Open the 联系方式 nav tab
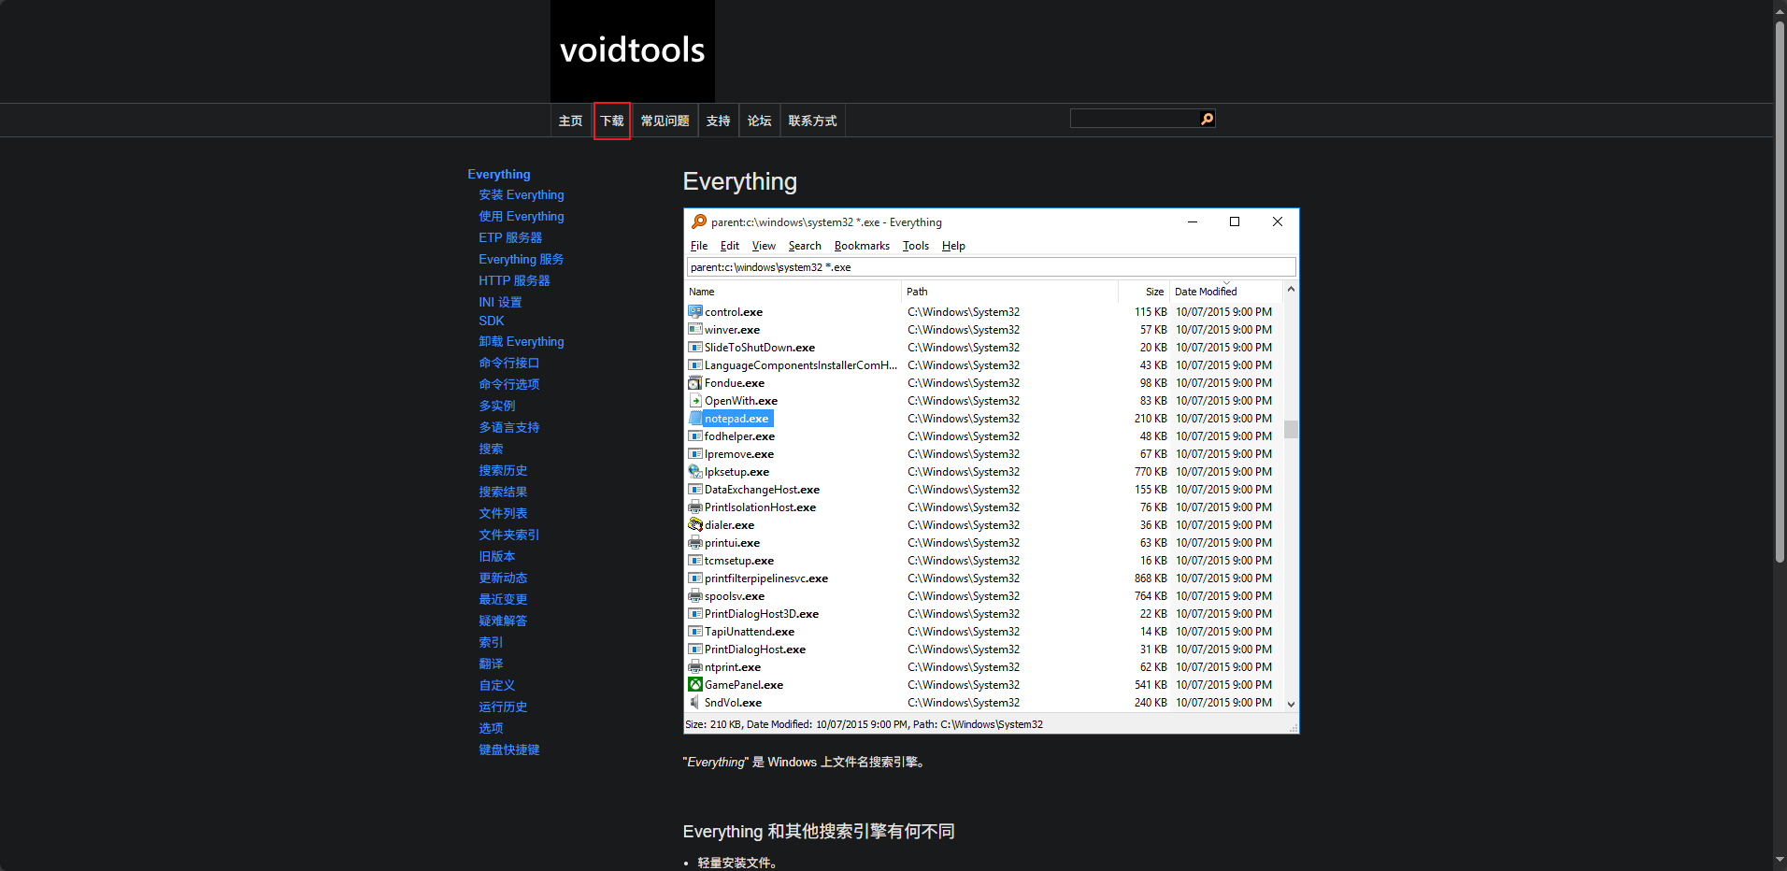 point(812,121)
